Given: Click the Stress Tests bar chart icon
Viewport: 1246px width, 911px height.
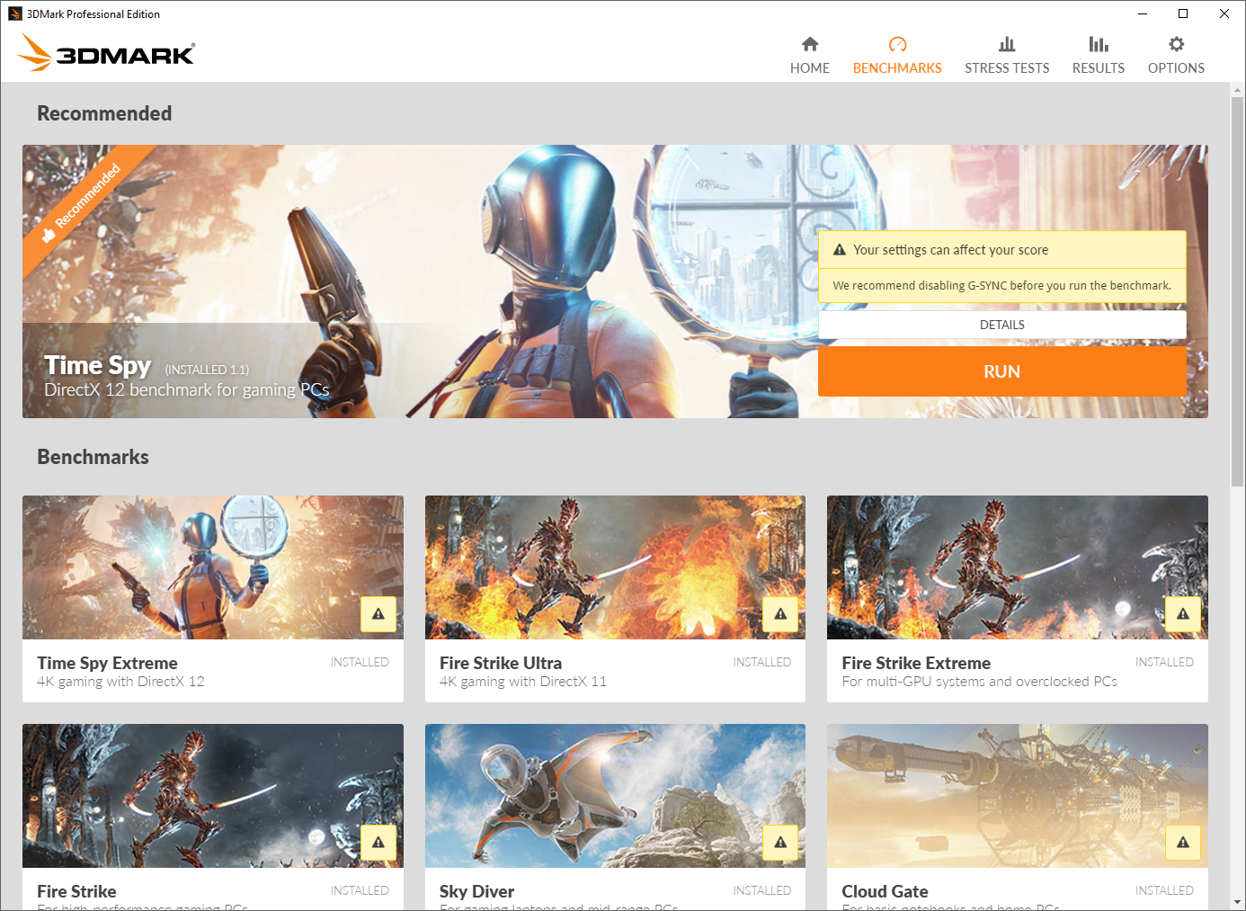Looking at the screenshot, I should (1007, 44).
